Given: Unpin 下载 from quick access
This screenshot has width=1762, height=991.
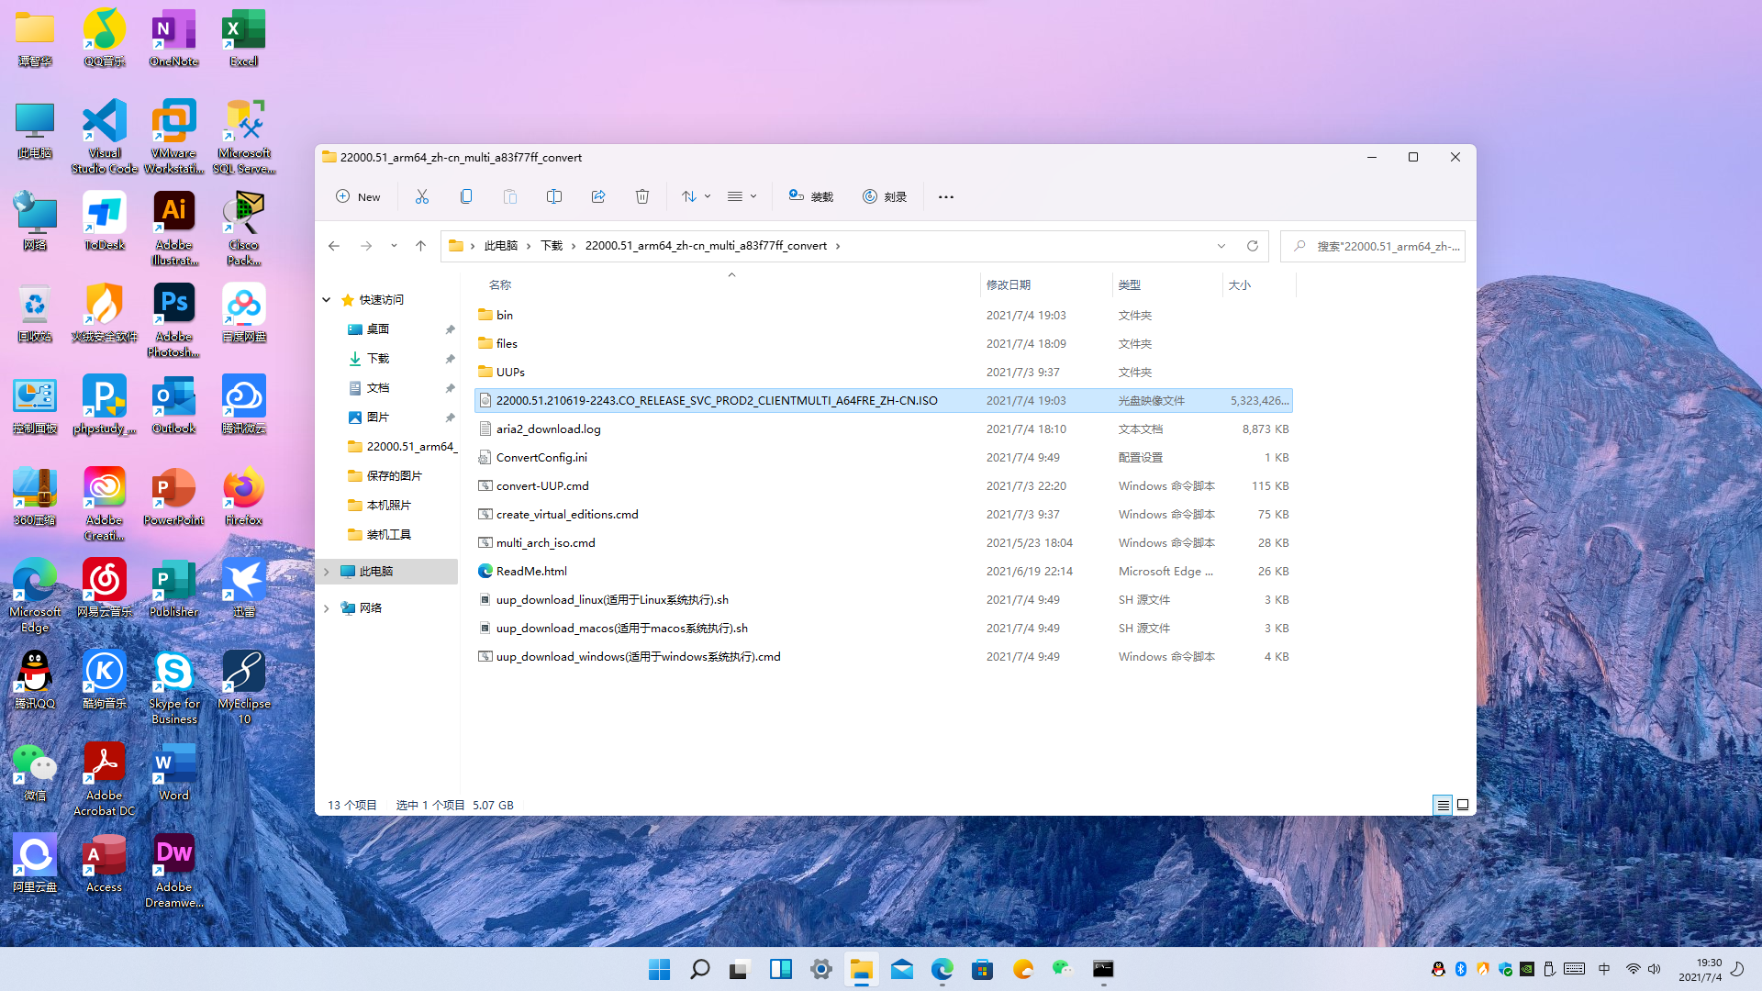Looking at the screenshot, I should (x=450, y=359).
